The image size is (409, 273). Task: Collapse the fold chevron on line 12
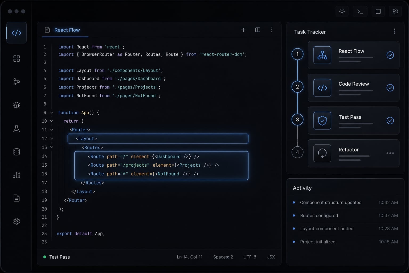tap(52, 139)
